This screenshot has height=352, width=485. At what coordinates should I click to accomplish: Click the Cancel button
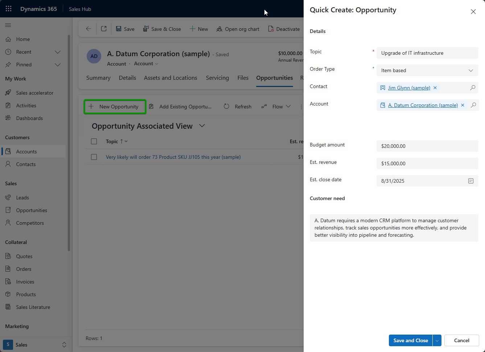pyautogui.click(x=461, y=340)
